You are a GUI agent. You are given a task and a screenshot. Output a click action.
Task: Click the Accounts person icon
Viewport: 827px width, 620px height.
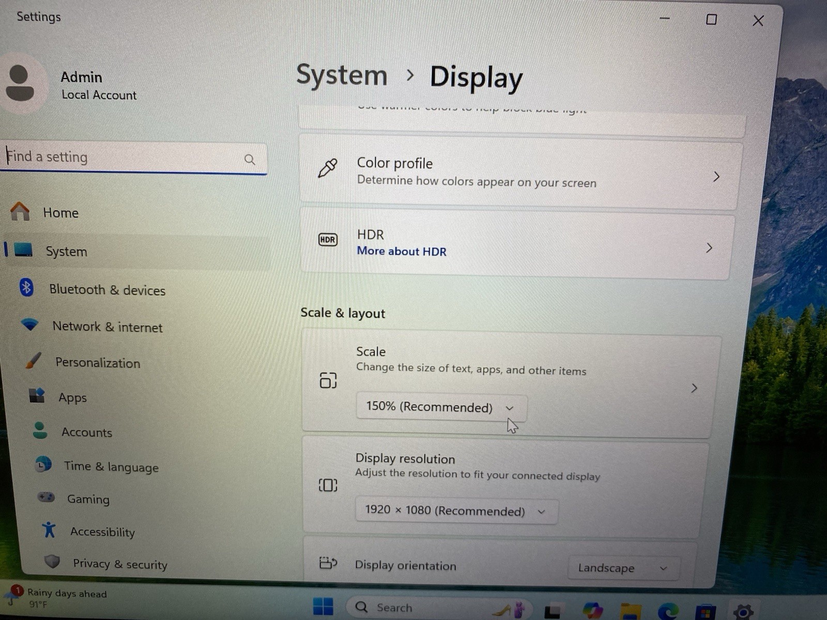(x=40, y=430)
